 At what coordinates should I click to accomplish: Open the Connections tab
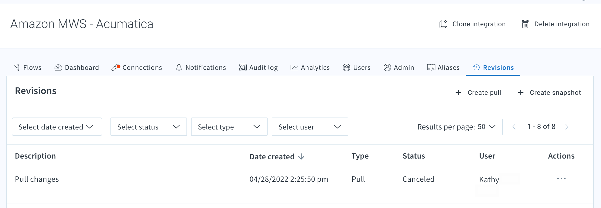(137, 68)
